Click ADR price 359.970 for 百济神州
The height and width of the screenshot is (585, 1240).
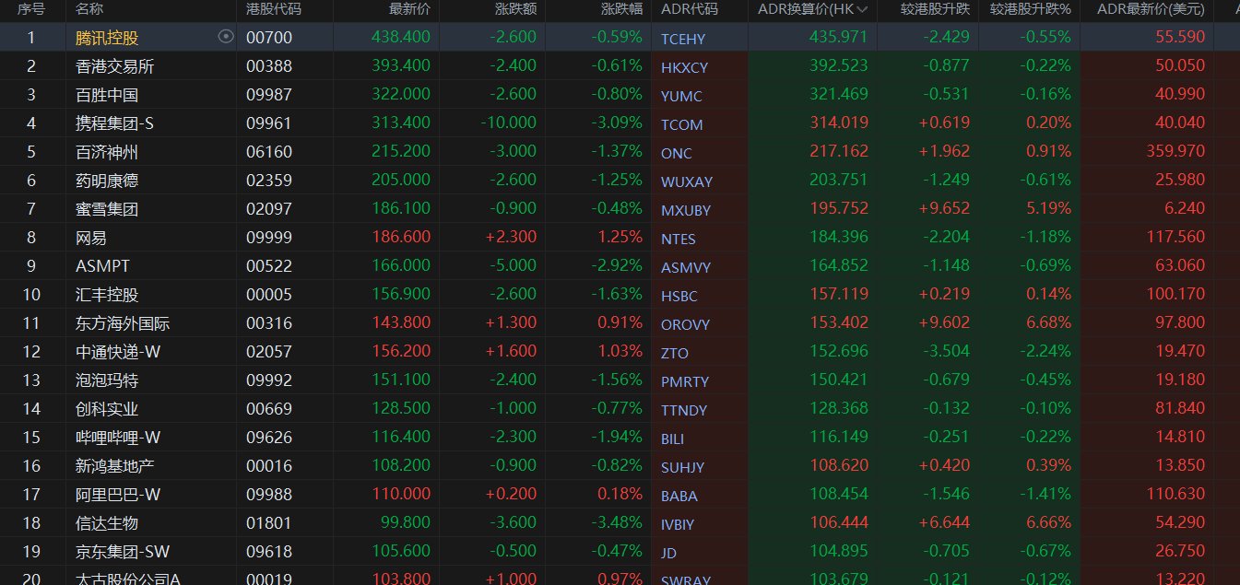pyautogui.click(x=1175, y=152)
